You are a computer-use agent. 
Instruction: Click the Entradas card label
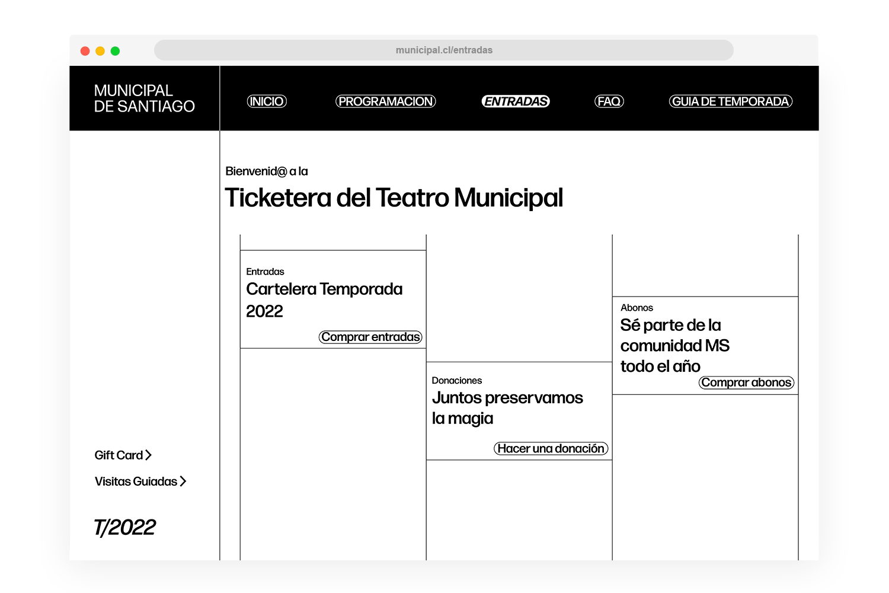click(x=265, y=272)
